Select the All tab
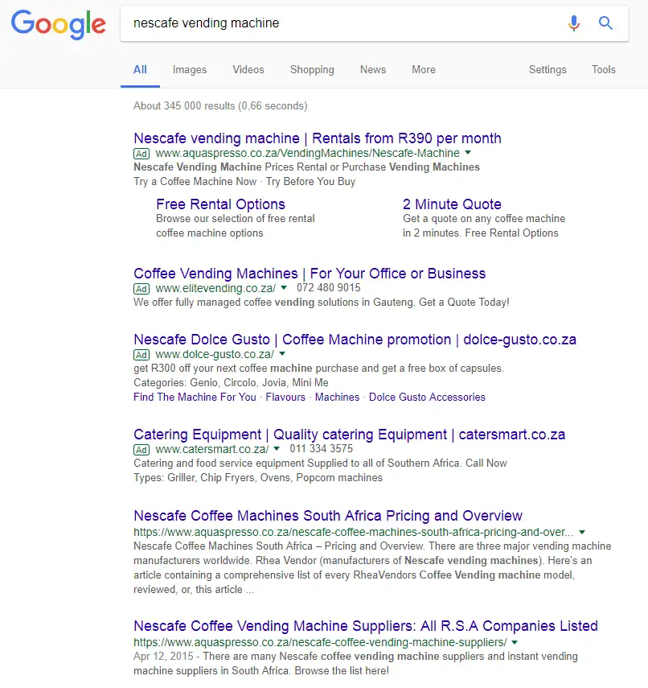This screenshot has width=648, height=688. tap(140, 70)
